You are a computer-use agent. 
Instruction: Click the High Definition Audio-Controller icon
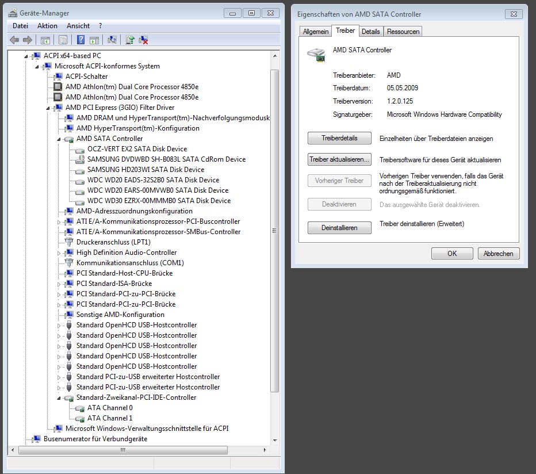coord(69,253)
